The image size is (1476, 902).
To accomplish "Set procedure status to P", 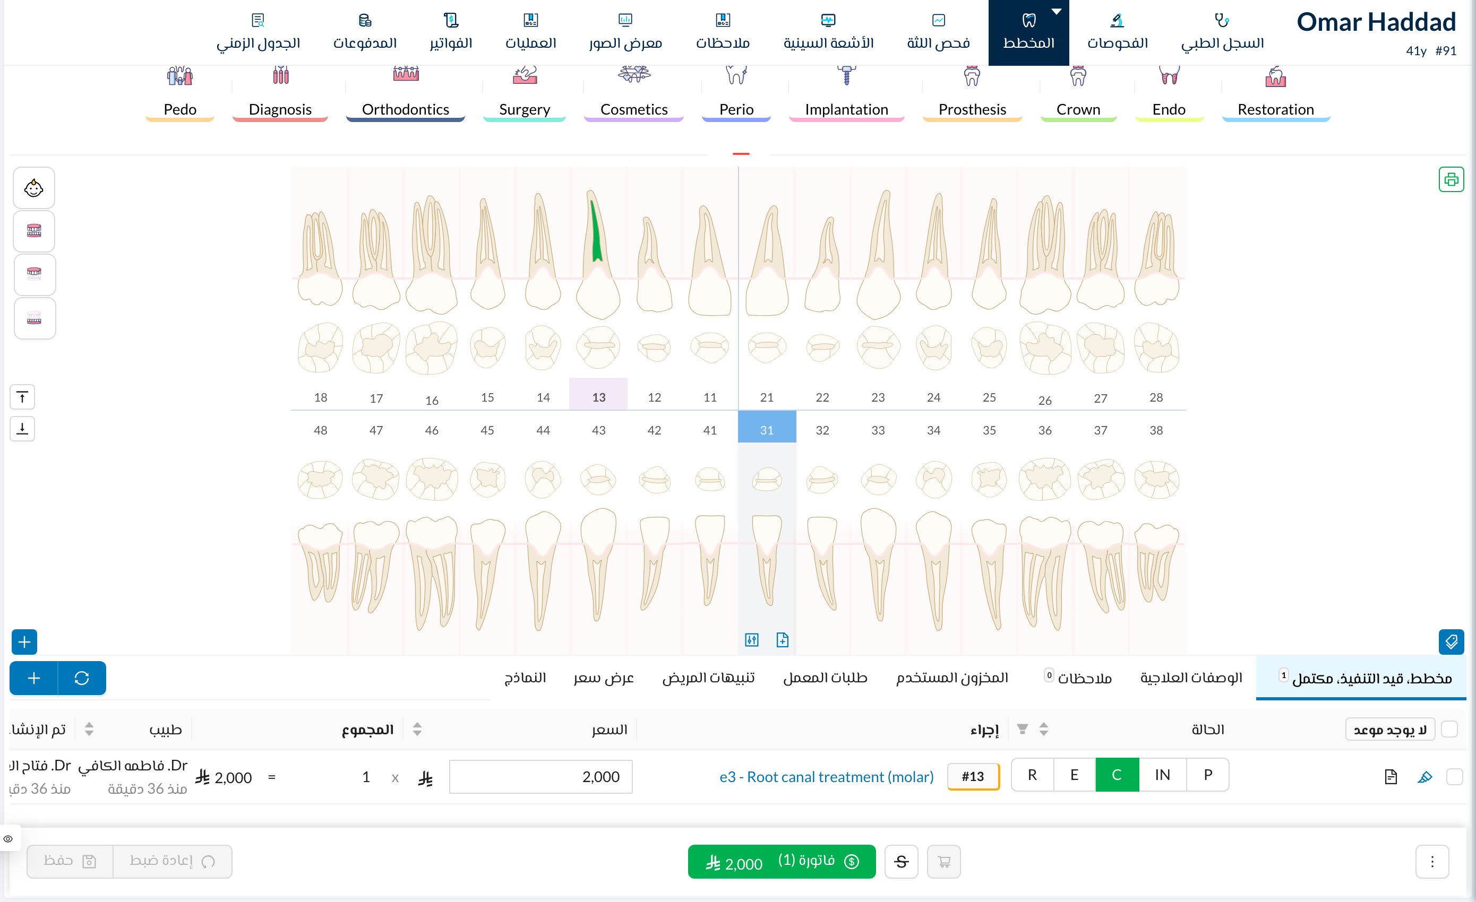I will 1208,775.
